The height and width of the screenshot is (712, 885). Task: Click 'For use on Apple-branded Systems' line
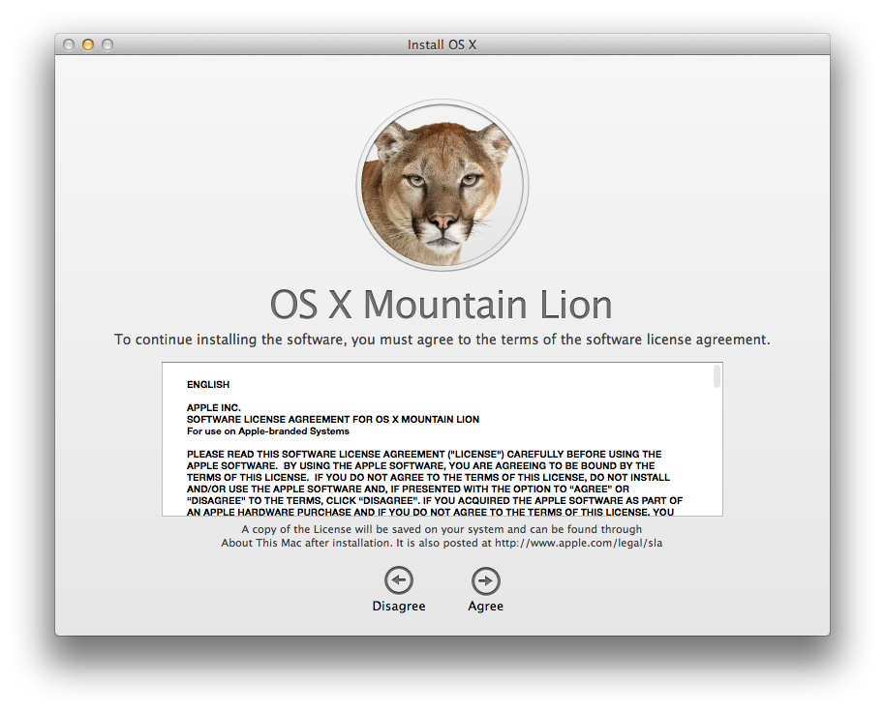268,431
